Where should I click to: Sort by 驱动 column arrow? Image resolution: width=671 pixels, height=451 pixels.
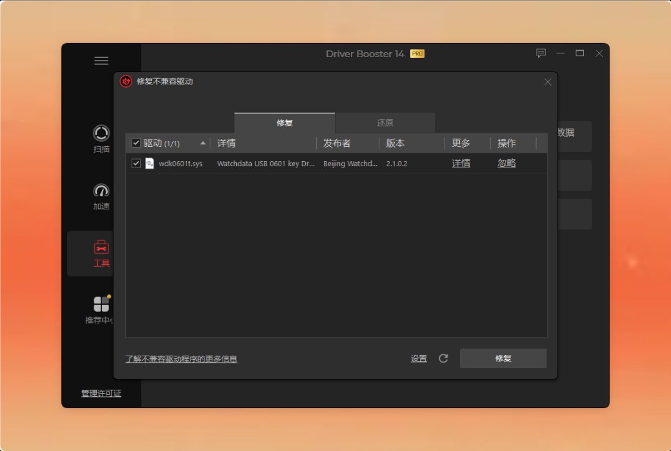(x=203, y=143)
